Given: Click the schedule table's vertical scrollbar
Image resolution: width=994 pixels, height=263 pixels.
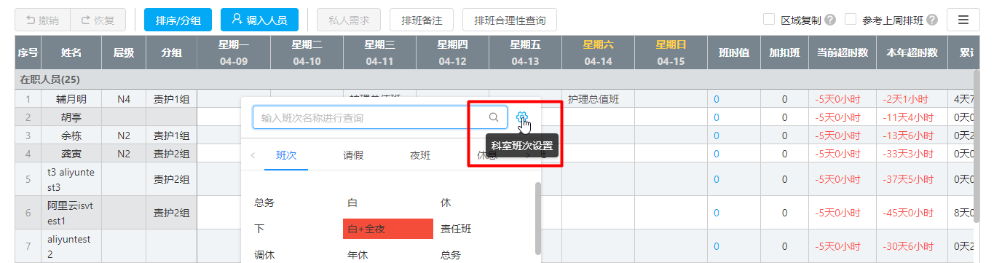Looking at the screenshot, I should point(977,146).
